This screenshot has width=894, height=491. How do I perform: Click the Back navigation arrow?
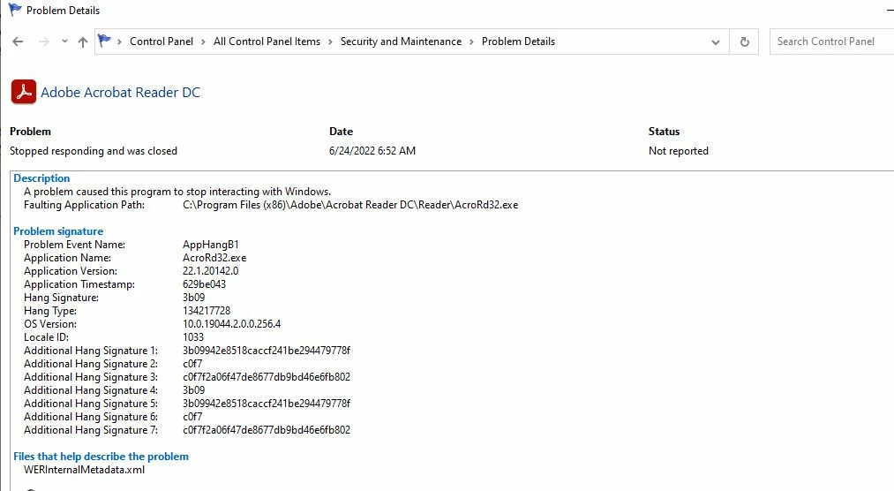18,42
